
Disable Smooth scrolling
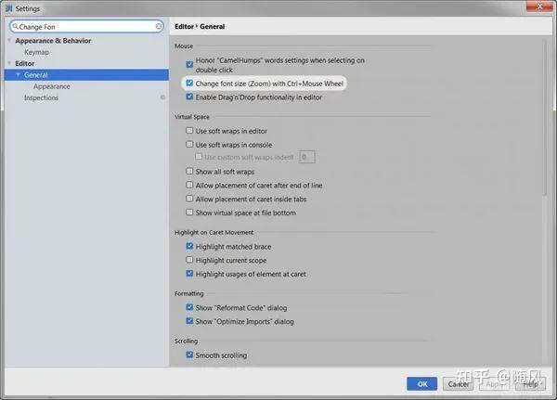(189, 355)
